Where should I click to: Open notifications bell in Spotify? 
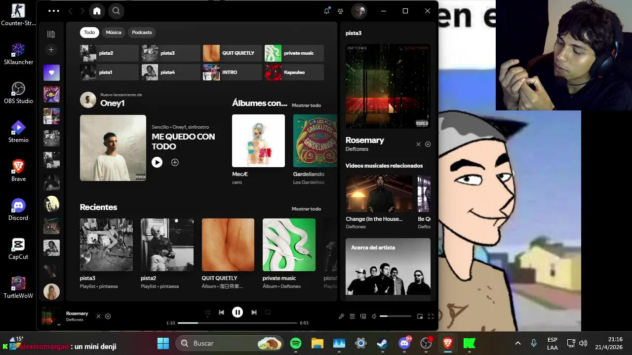[x=326, y=11]
